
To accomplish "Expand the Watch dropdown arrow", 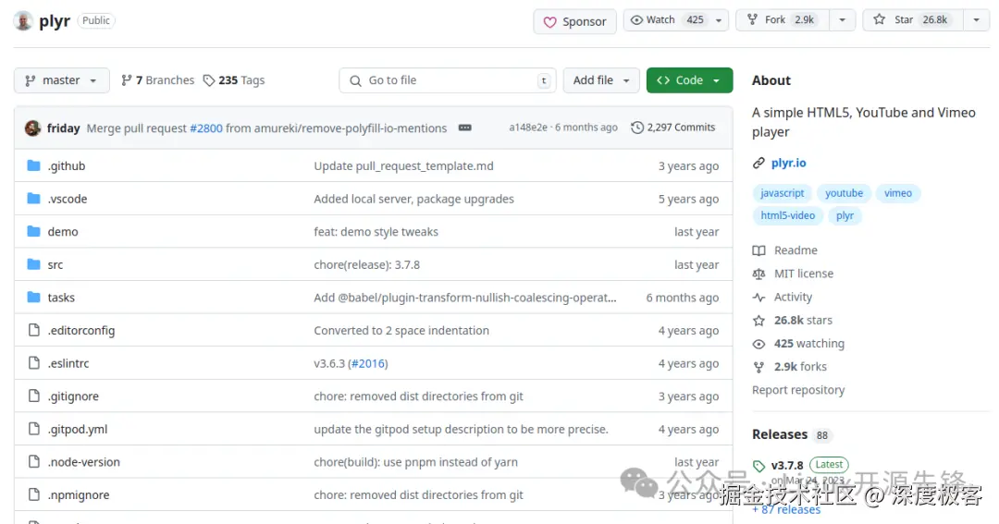I will (719, 19).
